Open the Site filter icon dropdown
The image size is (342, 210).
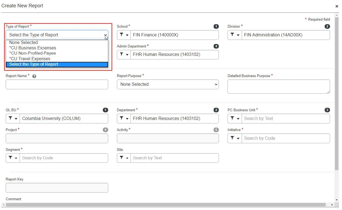coord(124,158)
